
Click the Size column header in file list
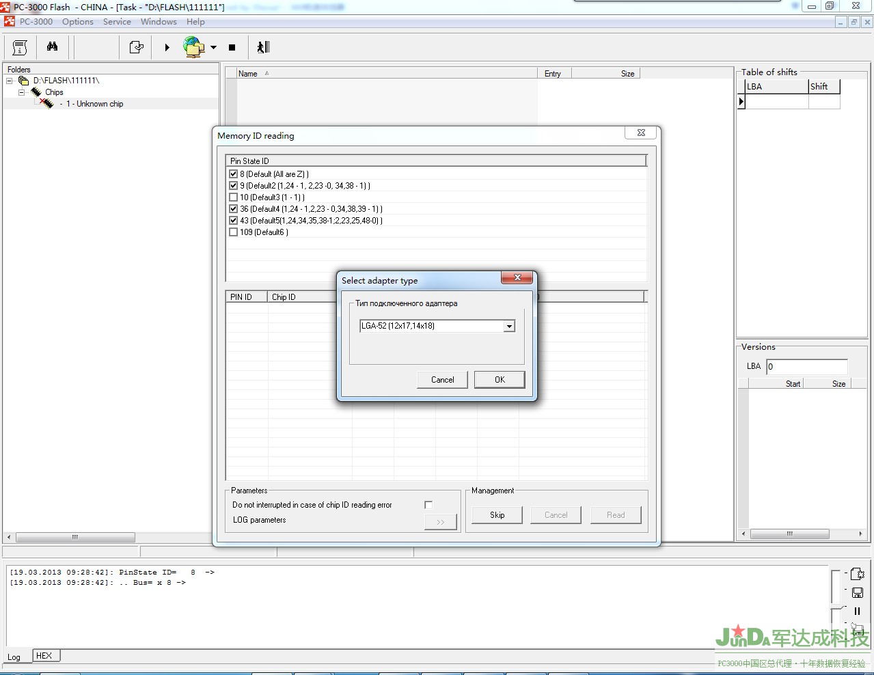(x=605, y=74)
